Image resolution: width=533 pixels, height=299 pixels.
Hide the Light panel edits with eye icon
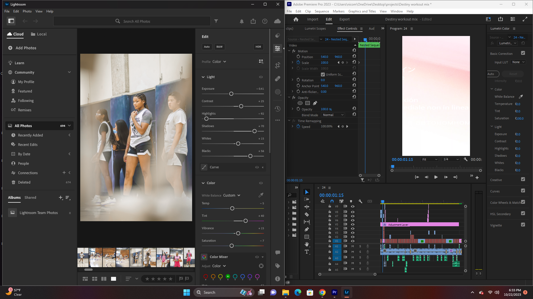pos(261,77)
